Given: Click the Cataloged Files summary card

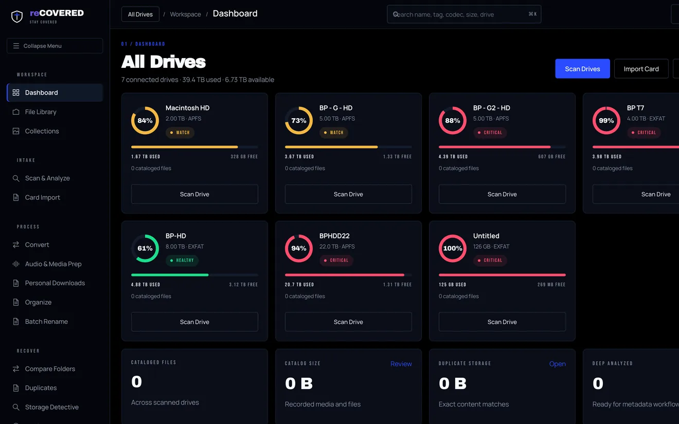Looking at the screenshot, I should pyautogui.click(x=194, y=386).
